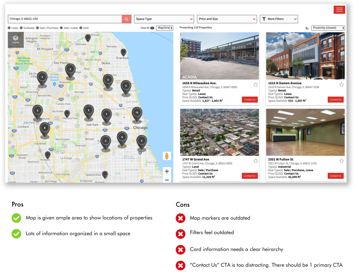Screen dimensions: 361x276
Task: Select the Sale / Purchase radio option
Action: click(37, 28)
